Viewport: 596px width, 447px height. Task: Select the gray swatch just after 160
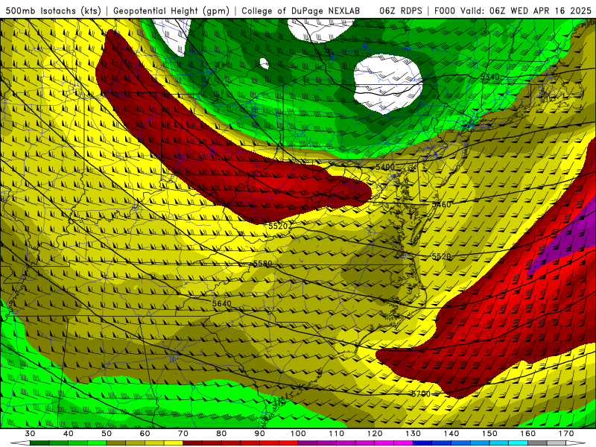click(537, 443)
